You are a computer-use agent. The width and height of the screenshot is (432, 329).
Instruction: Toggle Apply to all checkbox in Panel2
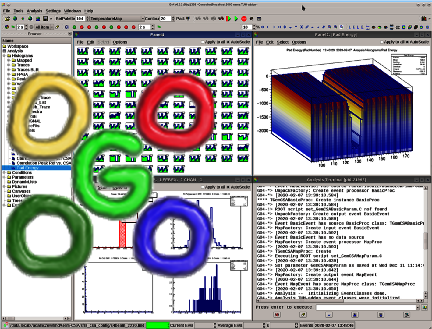381,42
